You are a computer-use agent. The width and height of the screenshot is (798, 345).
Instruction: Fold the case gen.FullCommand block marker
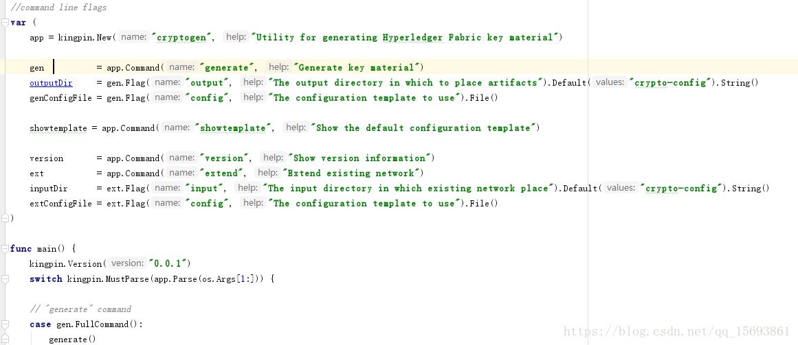pyautogui.click(x=5, y=324)
